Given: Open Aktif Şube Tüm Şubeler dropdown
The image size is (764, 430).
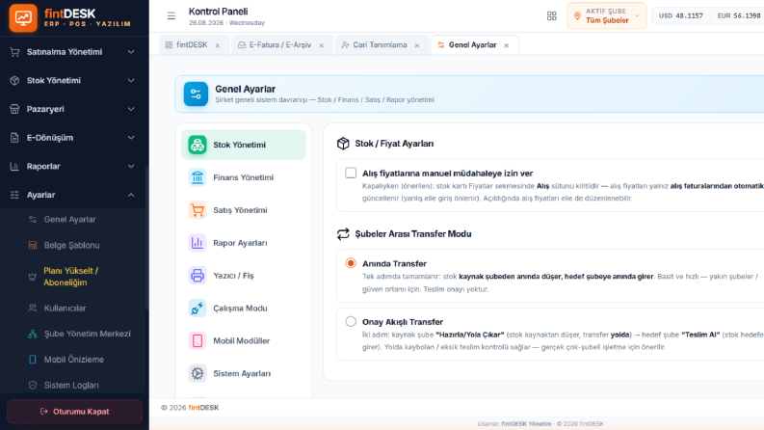Looking at the screenshot, I should click(607, 16).
